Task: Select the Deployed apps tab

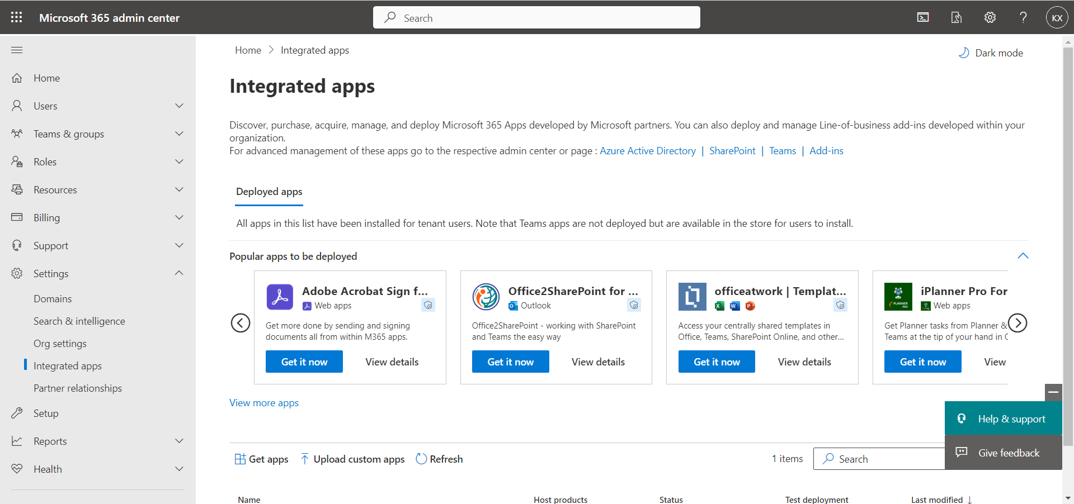Action: 269,192
